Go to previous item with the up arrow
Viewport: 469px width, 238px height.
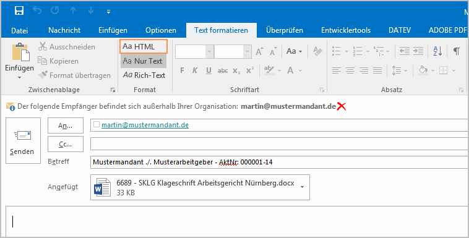tap(73, 11)
